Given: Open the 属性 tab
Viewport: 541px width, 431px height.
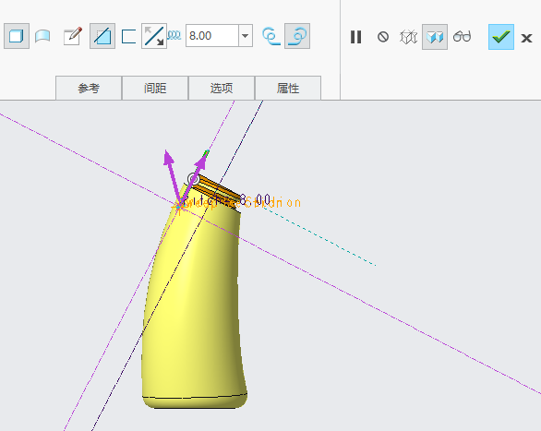Looking at the screenshot, I should (x=288, y=89).
